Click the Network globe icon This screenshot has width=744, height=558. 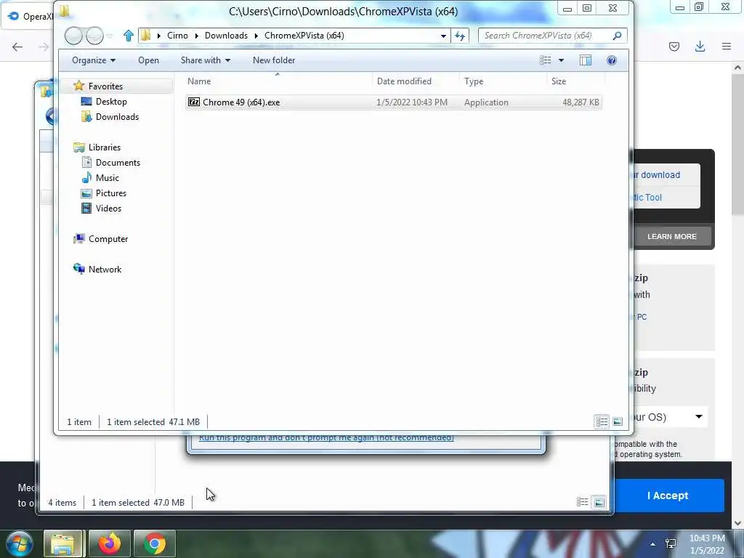click(78, 269)
